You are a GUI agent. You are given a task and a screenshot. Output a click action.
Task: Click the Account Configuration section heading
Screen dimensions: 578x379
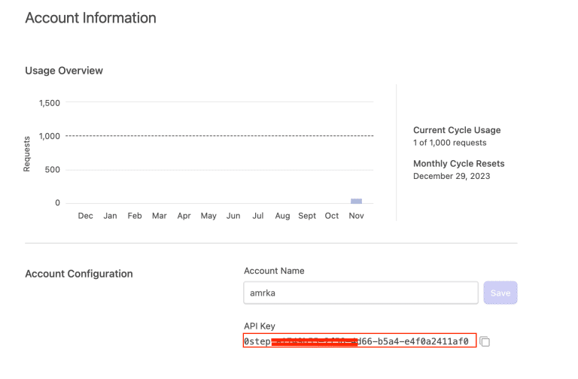coord(79,274)
